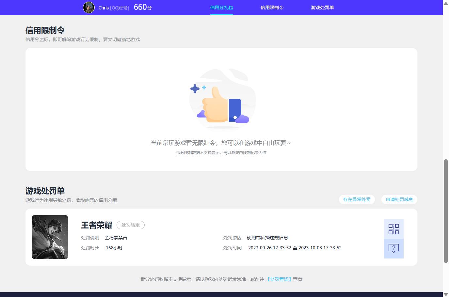The image size is (449, 297).
Task: Open the 【处罚查询】 link at the bottom
Action: pos(279,279)
